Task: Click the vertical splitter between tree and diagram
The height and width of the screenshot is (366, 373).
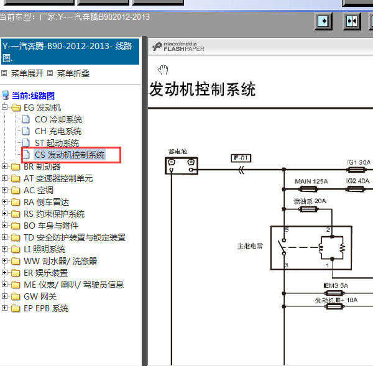Action: coord(144,201)
